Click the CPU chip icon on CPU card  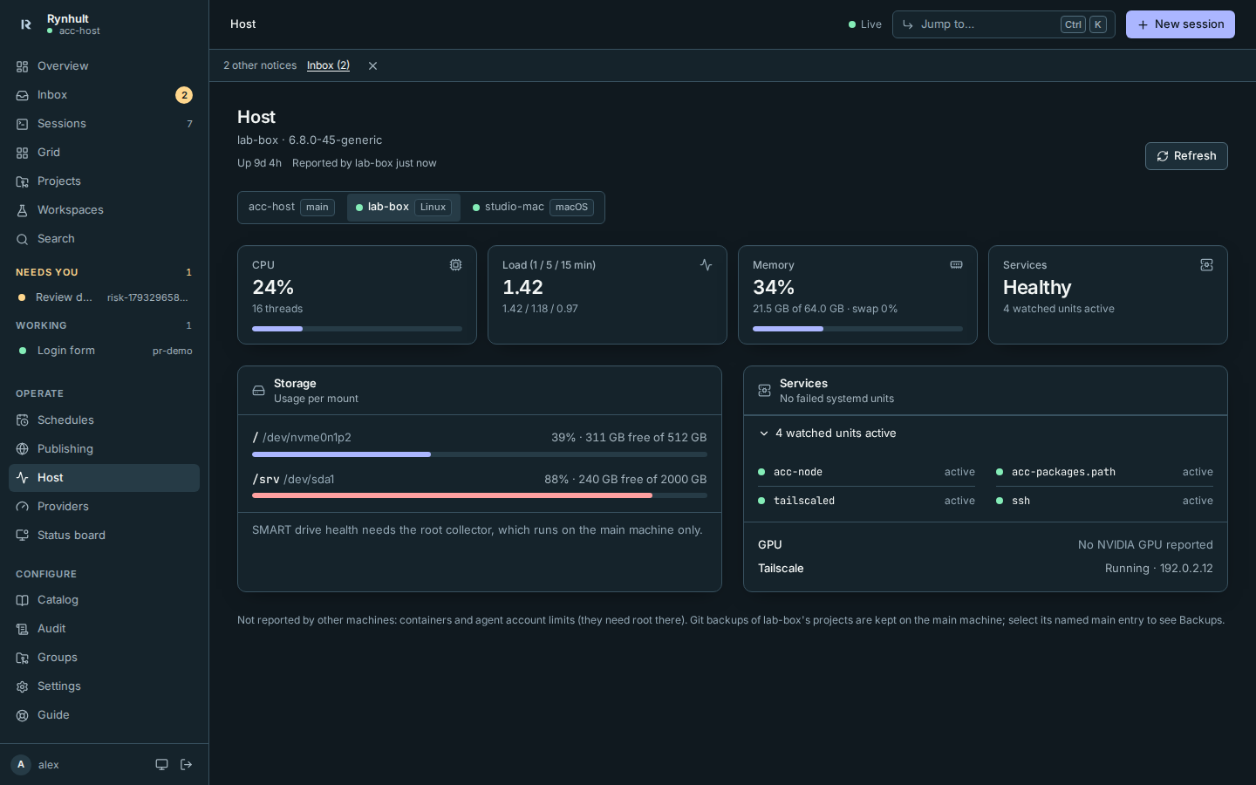pyautogui.click(x=455, y=265)
